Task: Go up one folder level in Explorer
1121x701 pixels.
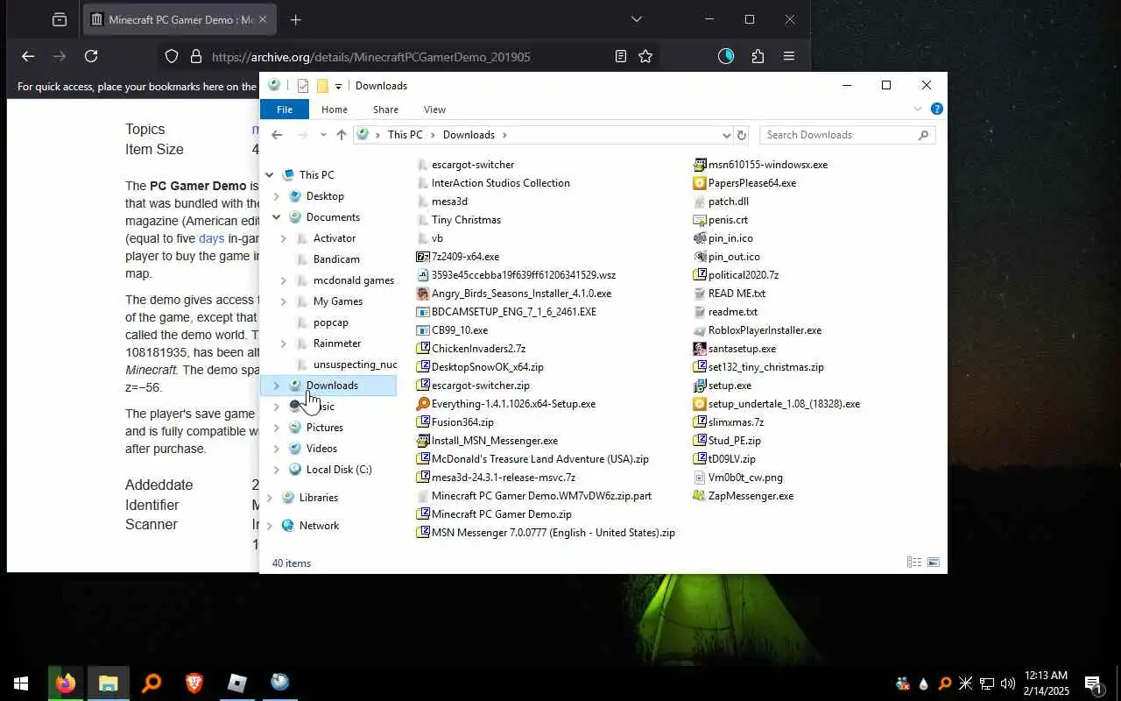Action: pos(342,135)
